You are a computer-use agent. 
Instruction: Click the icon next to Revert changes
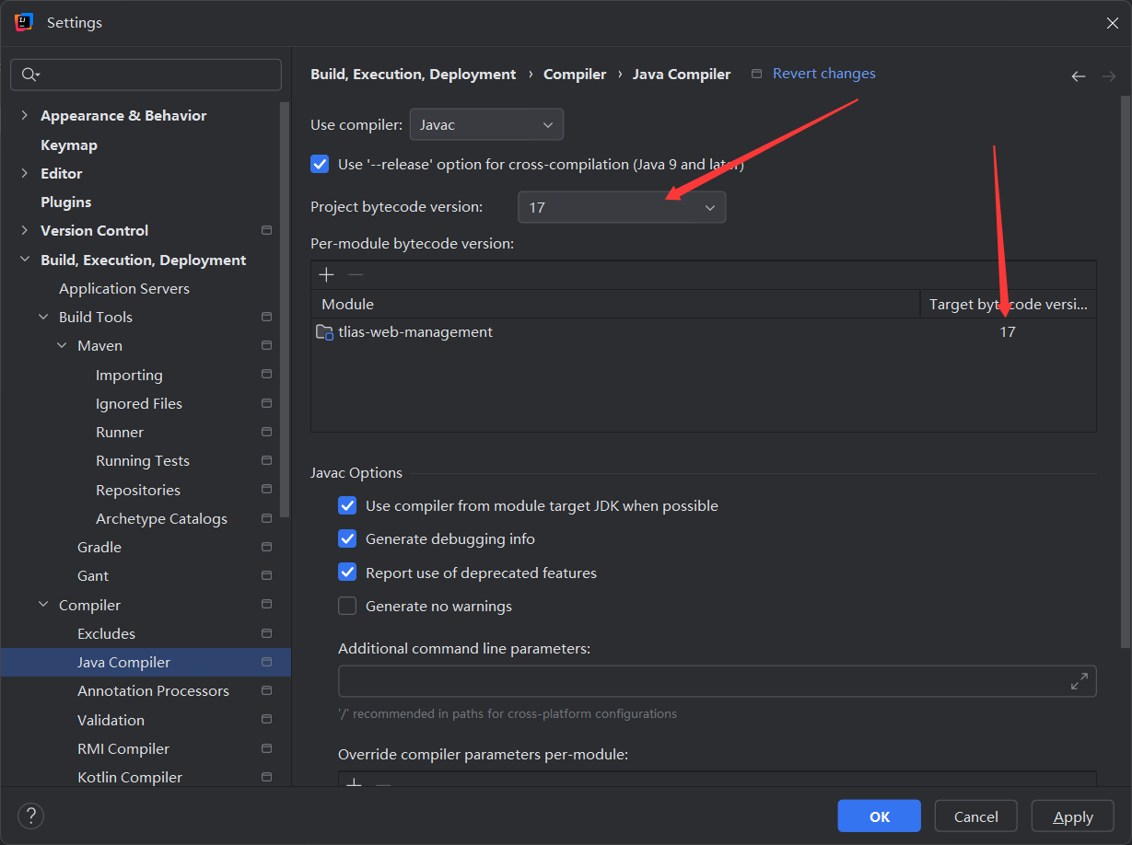coord(757,74)
